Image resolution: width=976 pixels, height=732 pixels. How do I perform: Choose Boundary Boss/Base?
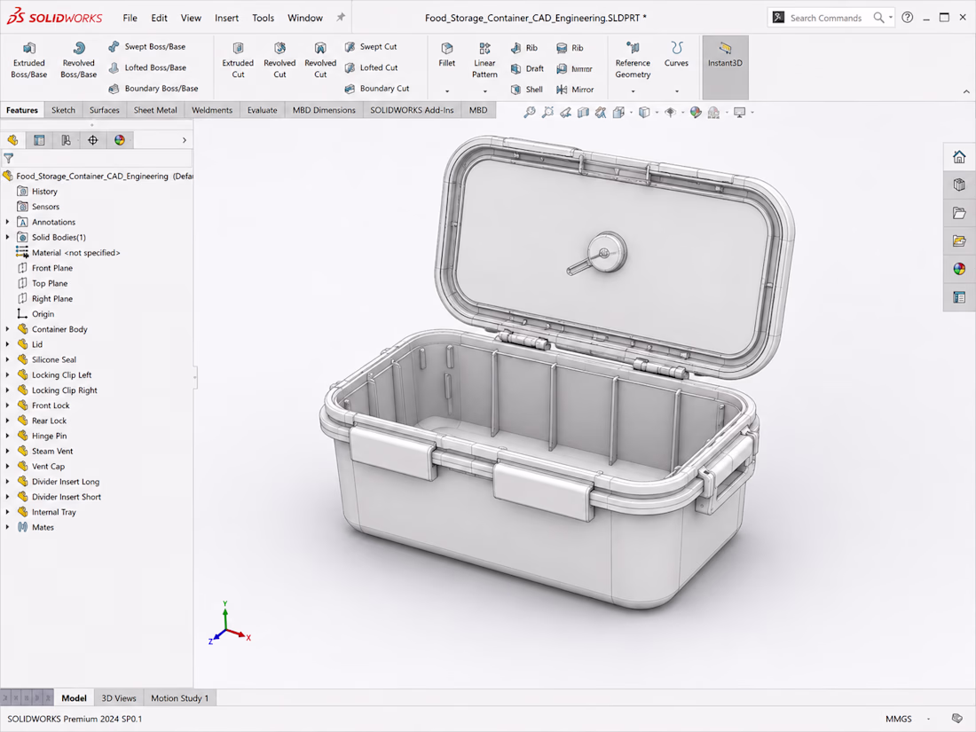pyautogui.click(x=153, y=89)
